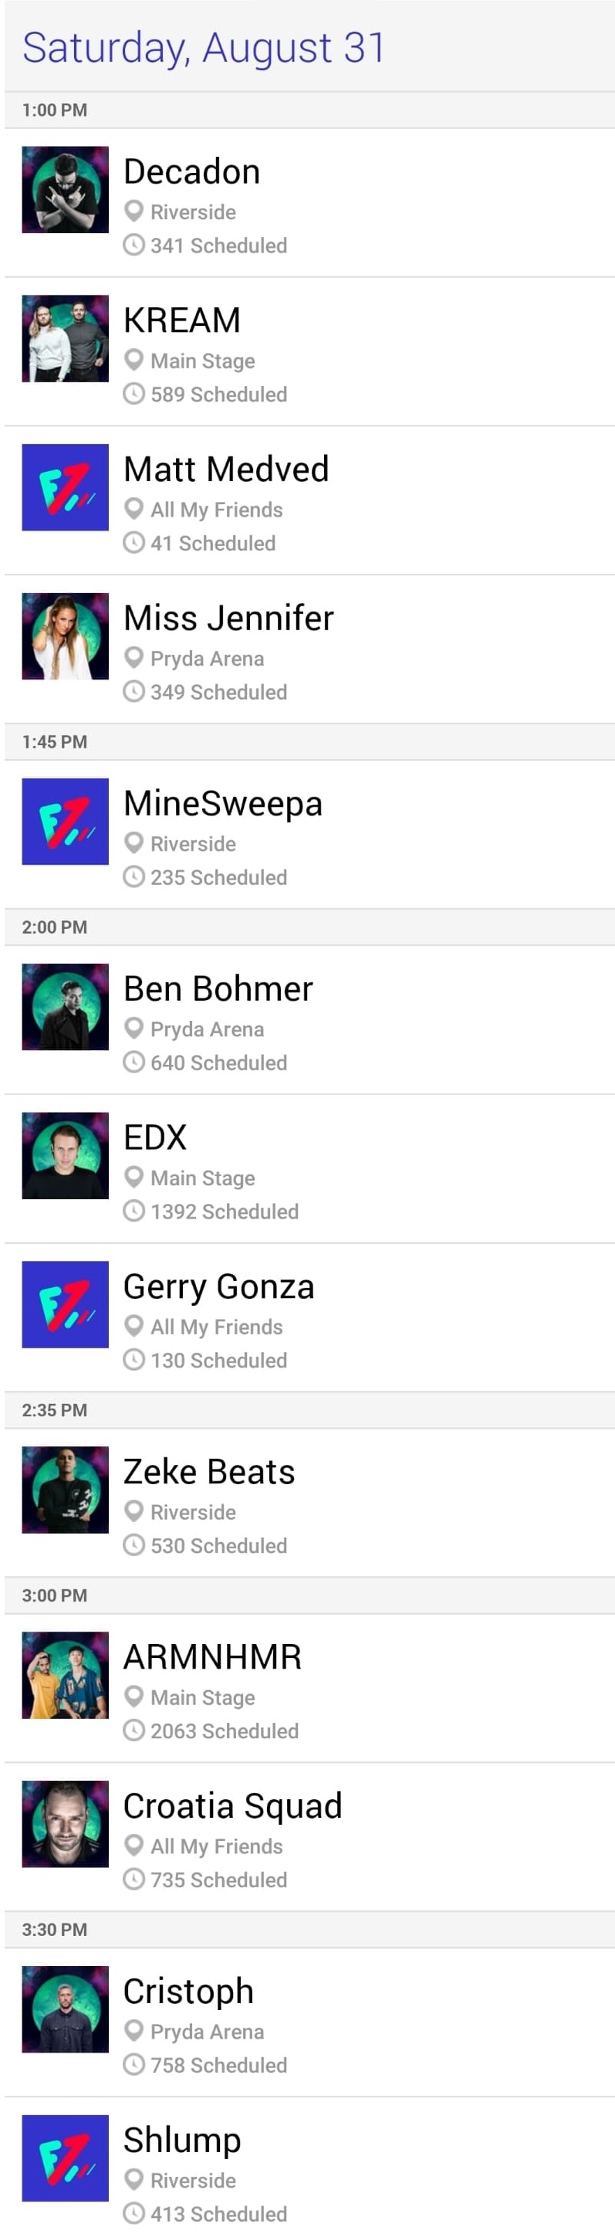
Task: Tap Gerry Gonza's placeholder logo icon
Action: click(65, 1304)
